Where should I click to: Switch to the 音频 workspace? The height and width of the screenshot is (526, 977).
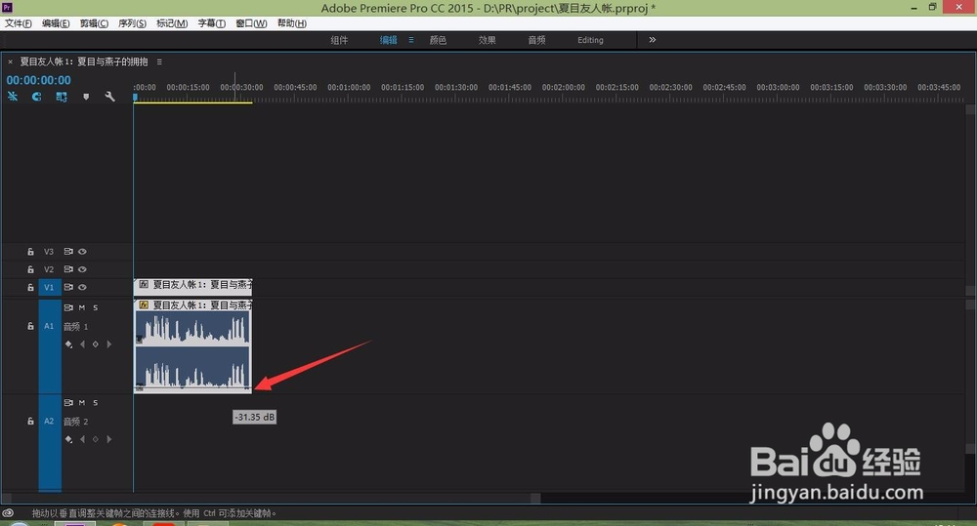click(x=536, y=40)
